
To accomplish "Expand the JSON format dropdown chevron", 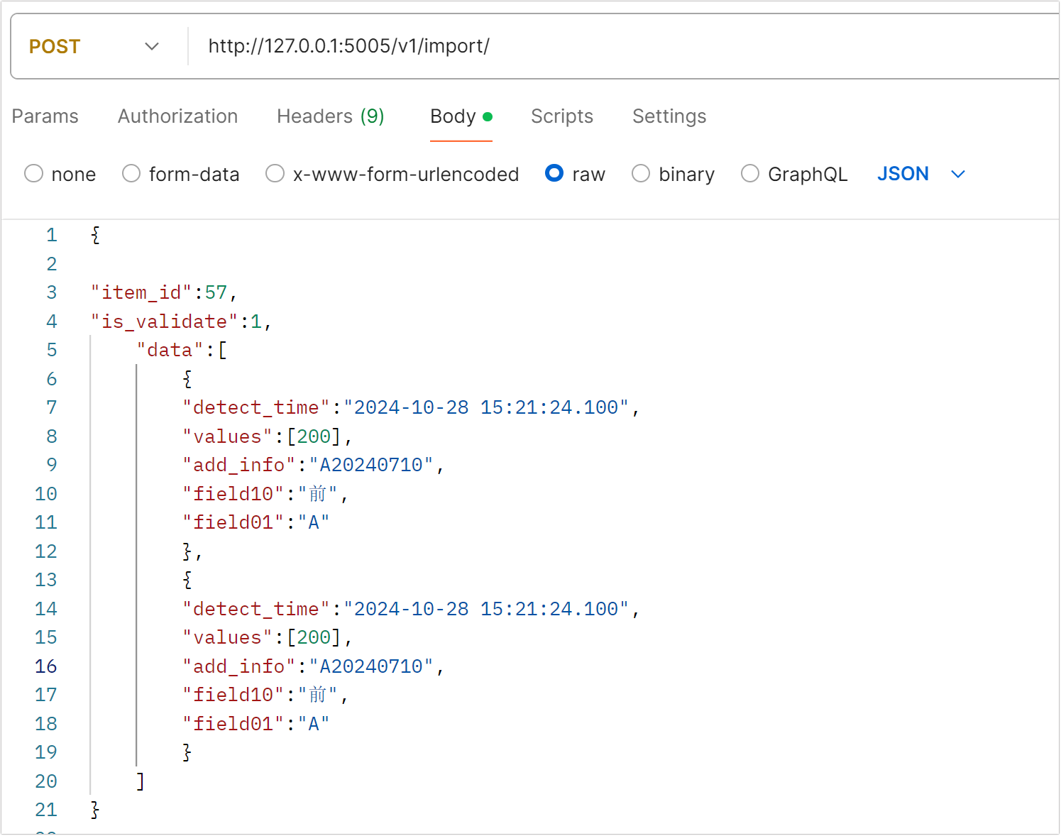I will [958, 175].
